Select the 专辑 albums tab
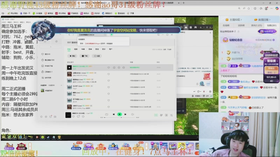The height and width of the screenshot is (157, 280). (83, 49)
